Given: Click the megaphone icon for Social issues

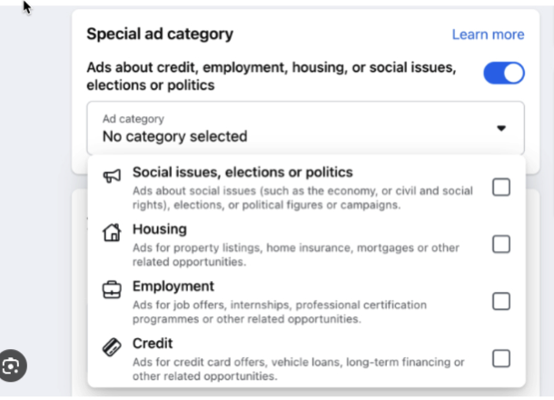Looking at the screenshot, I should 112,175.
